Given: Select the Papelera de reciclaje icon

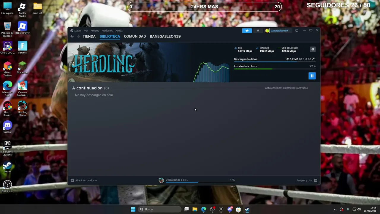Looking at the screenshot, I should pos(7,30).
